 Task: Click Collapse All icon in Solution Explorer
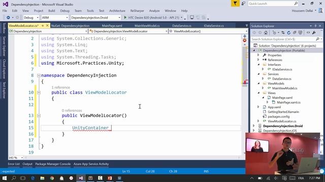(295, 32)
